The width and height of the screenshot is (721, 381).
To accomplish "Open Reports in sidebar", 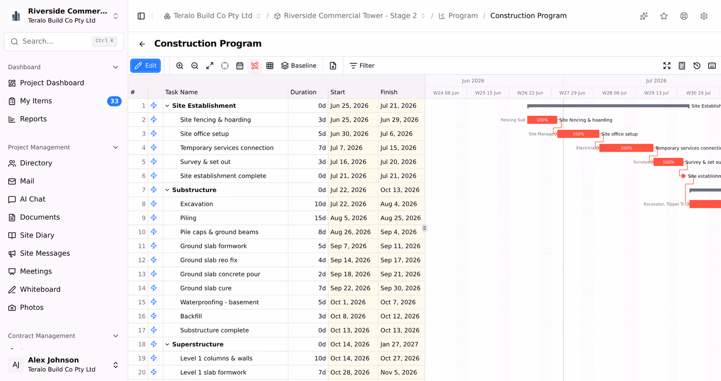I will coord(64,119).
